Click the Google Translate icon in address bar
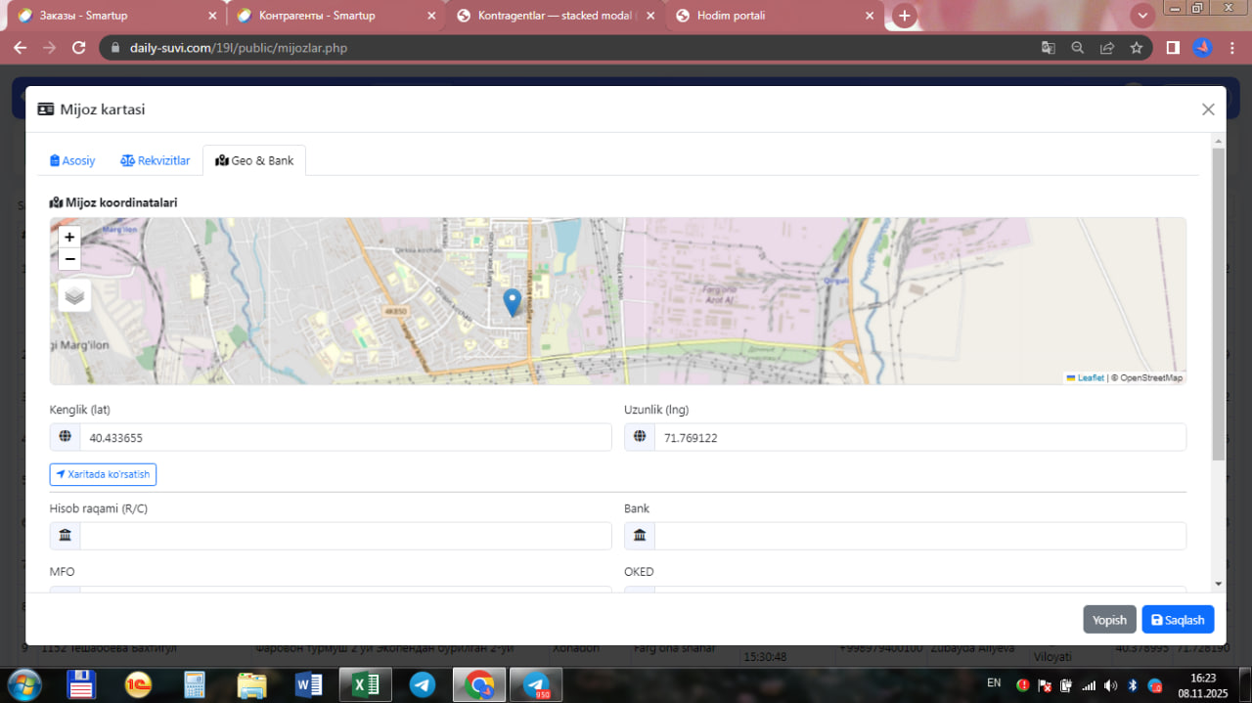Image resolution: width=1252 pixels, height=703 pixels. (1048, 48)
